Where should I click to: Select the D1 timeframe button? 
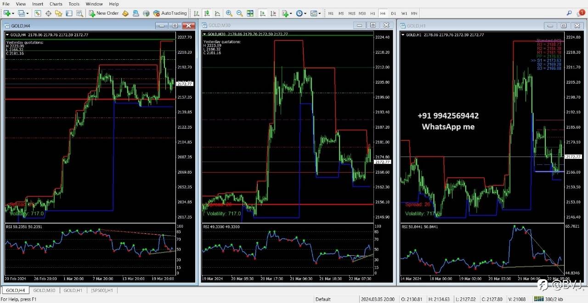point(394,13)
